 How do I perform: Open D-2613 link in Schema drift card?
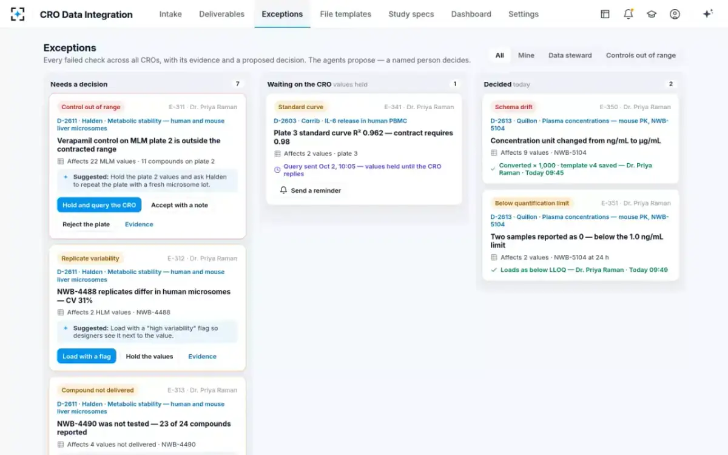pos(579,124)
